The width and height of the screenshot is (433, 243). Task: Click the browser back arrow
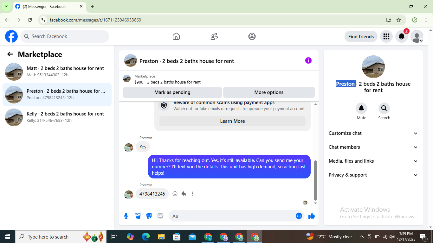(7, 20)
